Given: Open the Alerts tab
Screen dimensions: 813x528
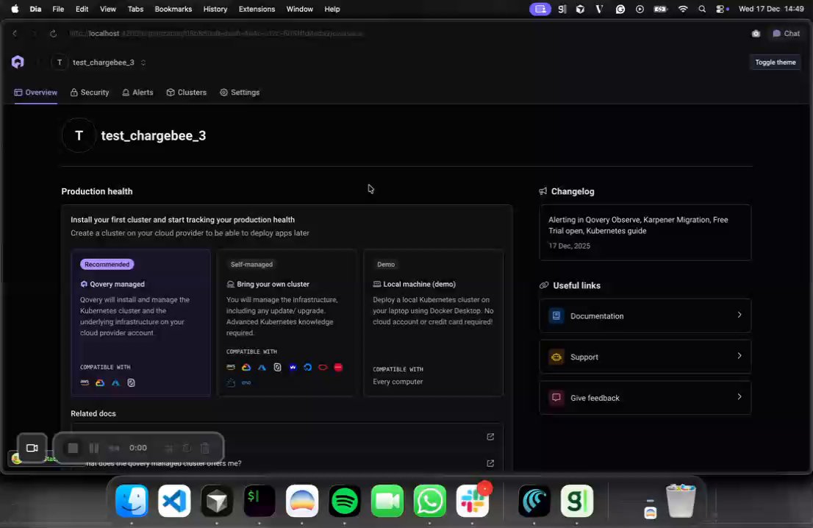Looking at the screenshot, I should pos(137,93).
